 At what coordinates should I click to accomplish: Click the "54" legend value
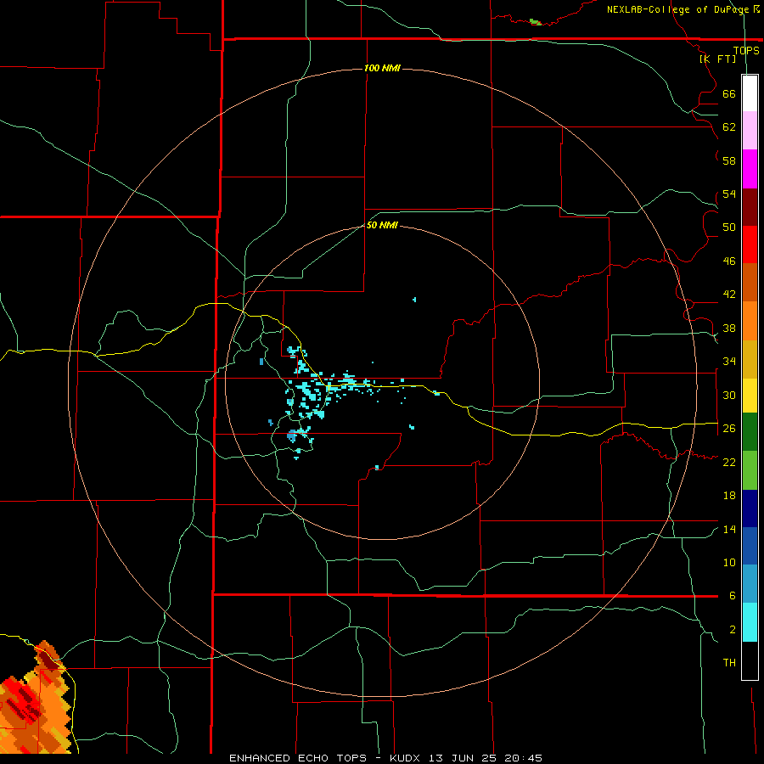tap(729, 194)
